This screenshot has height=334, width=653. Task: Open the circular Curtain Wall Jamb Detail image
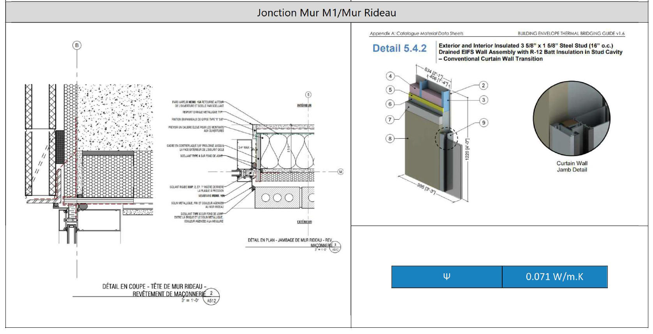point(572,119)
